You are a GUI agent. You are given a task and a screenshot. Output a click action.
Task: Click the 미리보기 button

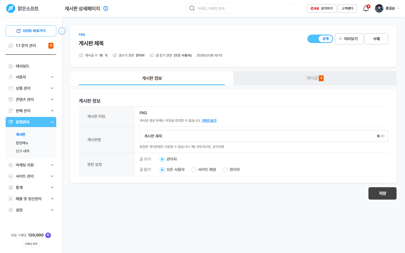(x=349, y=39)
